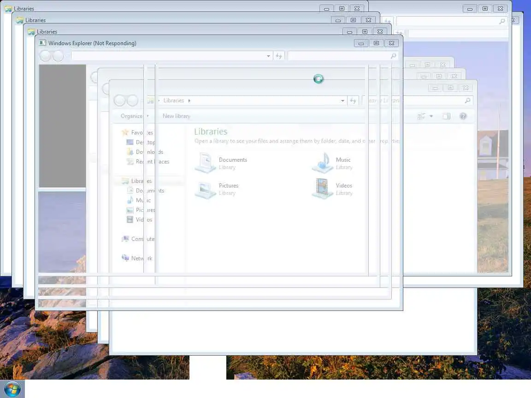Screen dimensions: 531x398
Task: Open the Music library
Action: tap(332, 163)
